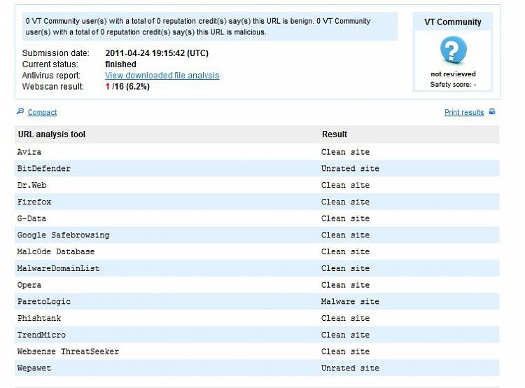This screenshot has height=388, width=525.
Task: Select the Malc0de Database tool name
Action: [56, 251]
